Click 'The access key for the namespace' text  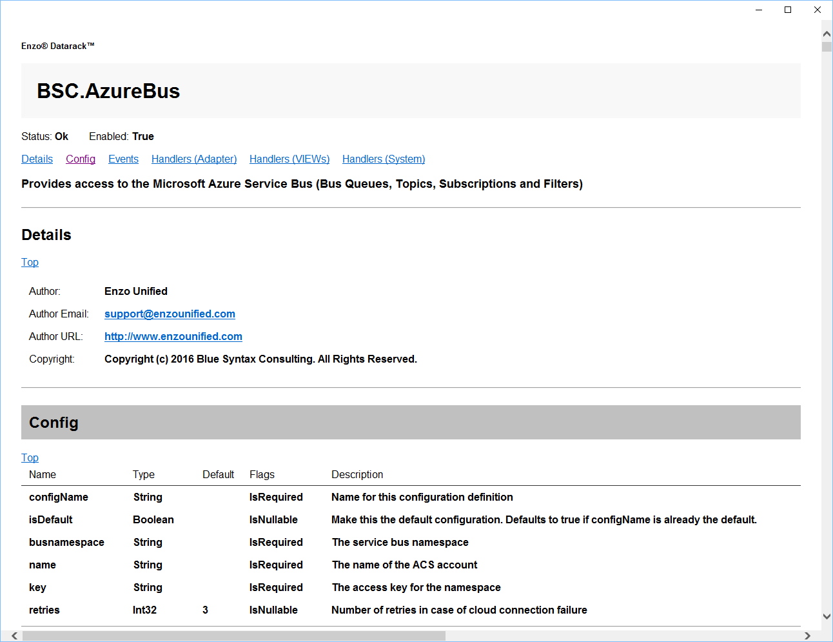click(416, 587)
